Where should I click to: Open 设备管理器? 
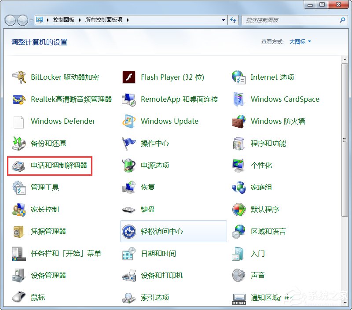tap(49, 275)
